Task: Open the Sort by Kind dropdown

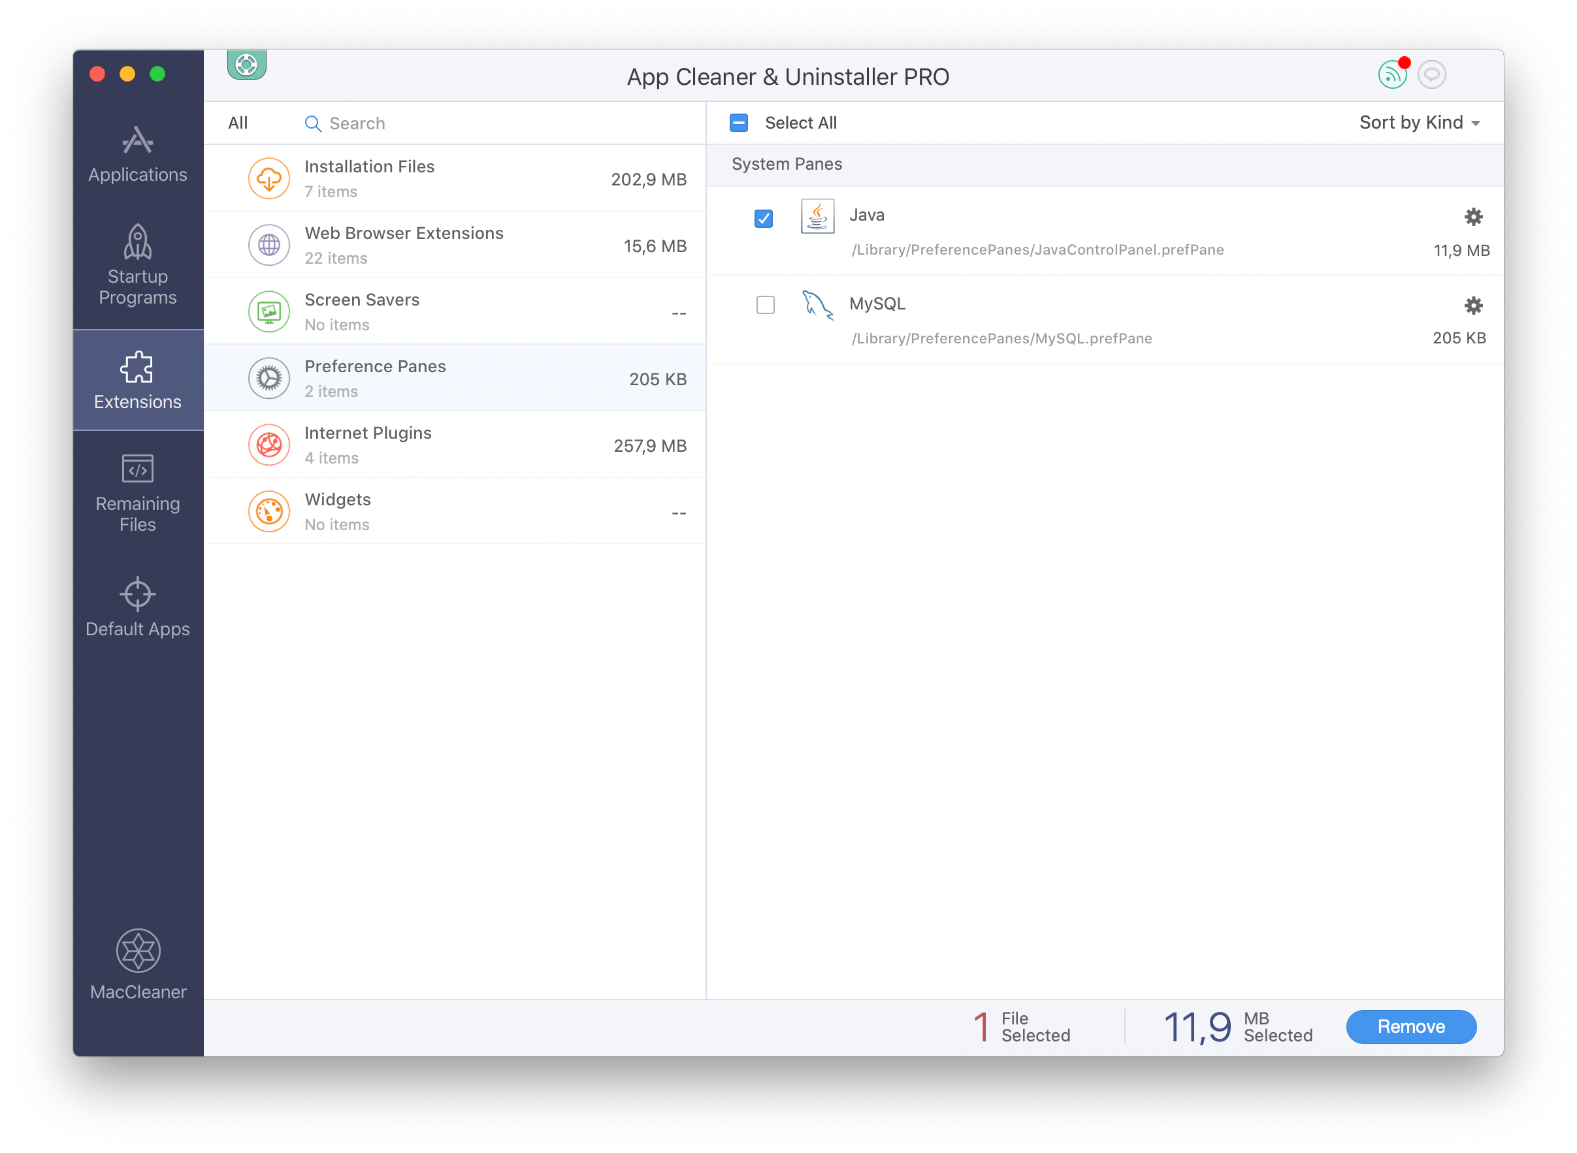Action: [x=1408, y=122]
